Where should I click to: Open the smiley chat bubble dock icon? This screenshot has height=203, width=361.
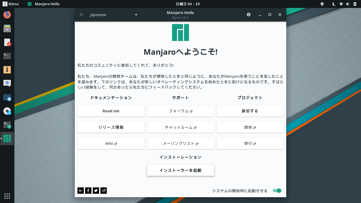(7, 84)
